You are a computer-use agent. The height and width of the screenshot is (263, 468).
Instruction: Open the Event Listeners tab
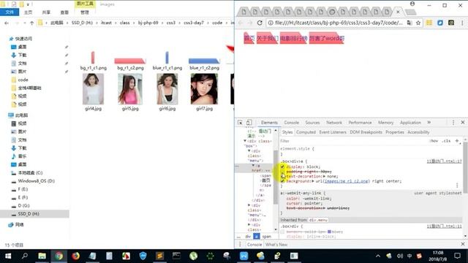click(x=333, y=132)
